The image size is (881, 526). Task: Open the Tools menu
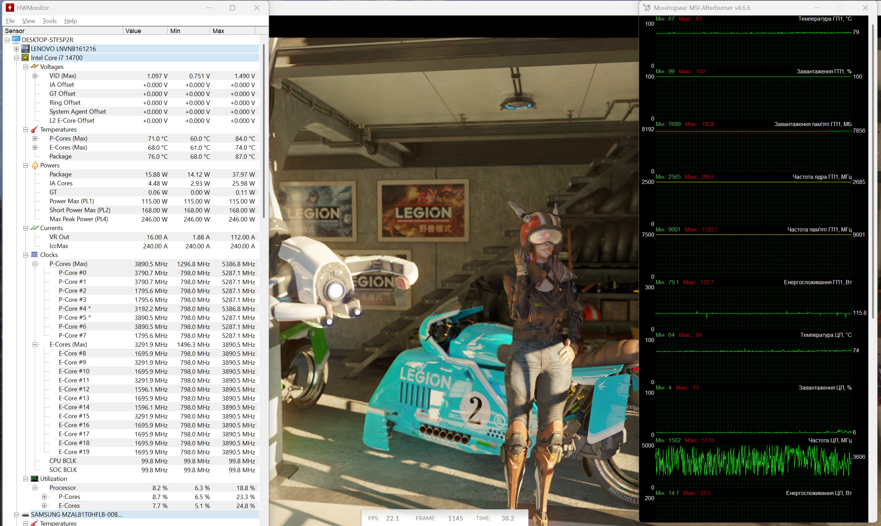tap(49, 21)
